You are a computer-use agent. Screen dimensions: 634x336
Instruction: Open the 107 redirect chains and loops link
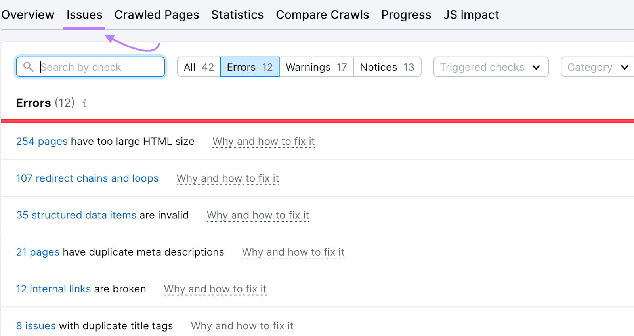click(87, 178)
